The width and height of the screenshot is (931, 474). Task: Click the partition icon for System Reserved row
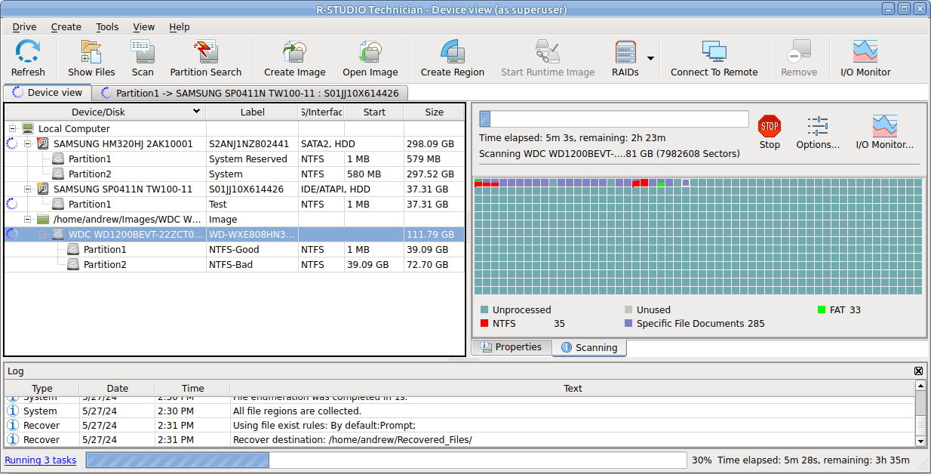click(x=58, y=159)
